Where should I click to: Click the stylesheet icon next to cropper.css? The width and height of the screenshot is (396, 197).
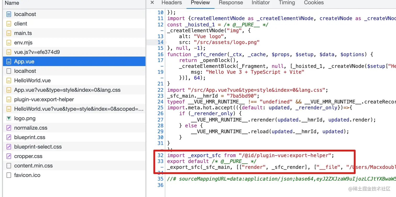pyautogui.click(x=9, y=156)
